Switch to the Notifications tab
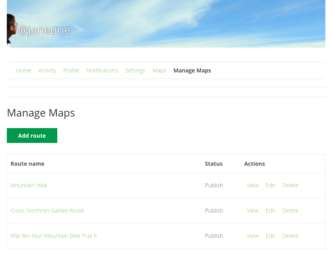This screenshot has width=333, height=259. click(x=102, y=70)
